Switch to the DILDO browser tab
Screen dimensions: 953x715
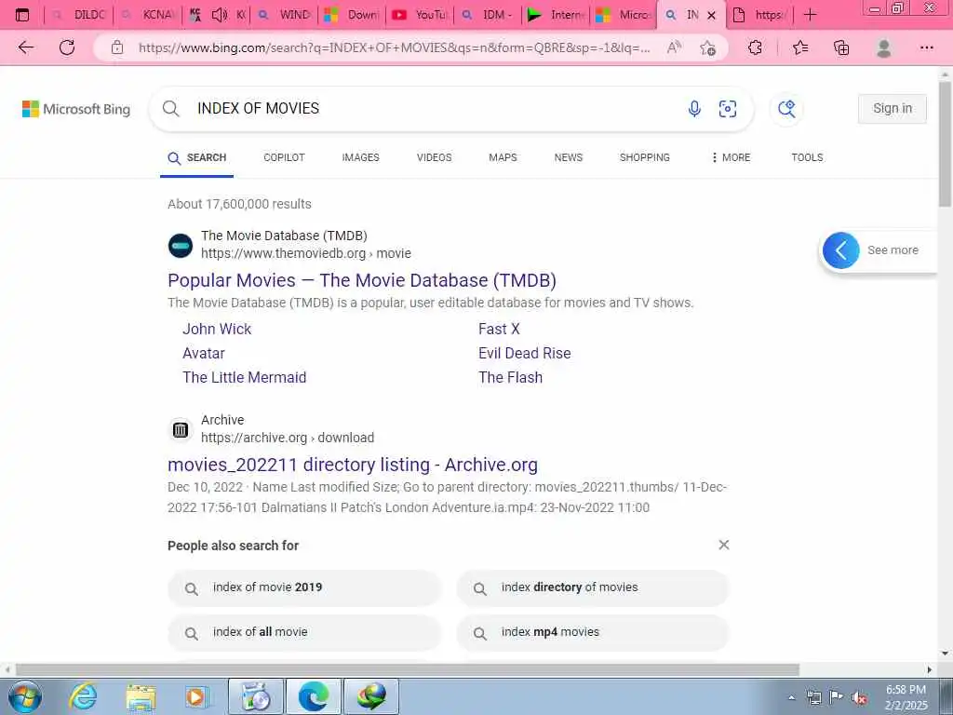point(79,15)
